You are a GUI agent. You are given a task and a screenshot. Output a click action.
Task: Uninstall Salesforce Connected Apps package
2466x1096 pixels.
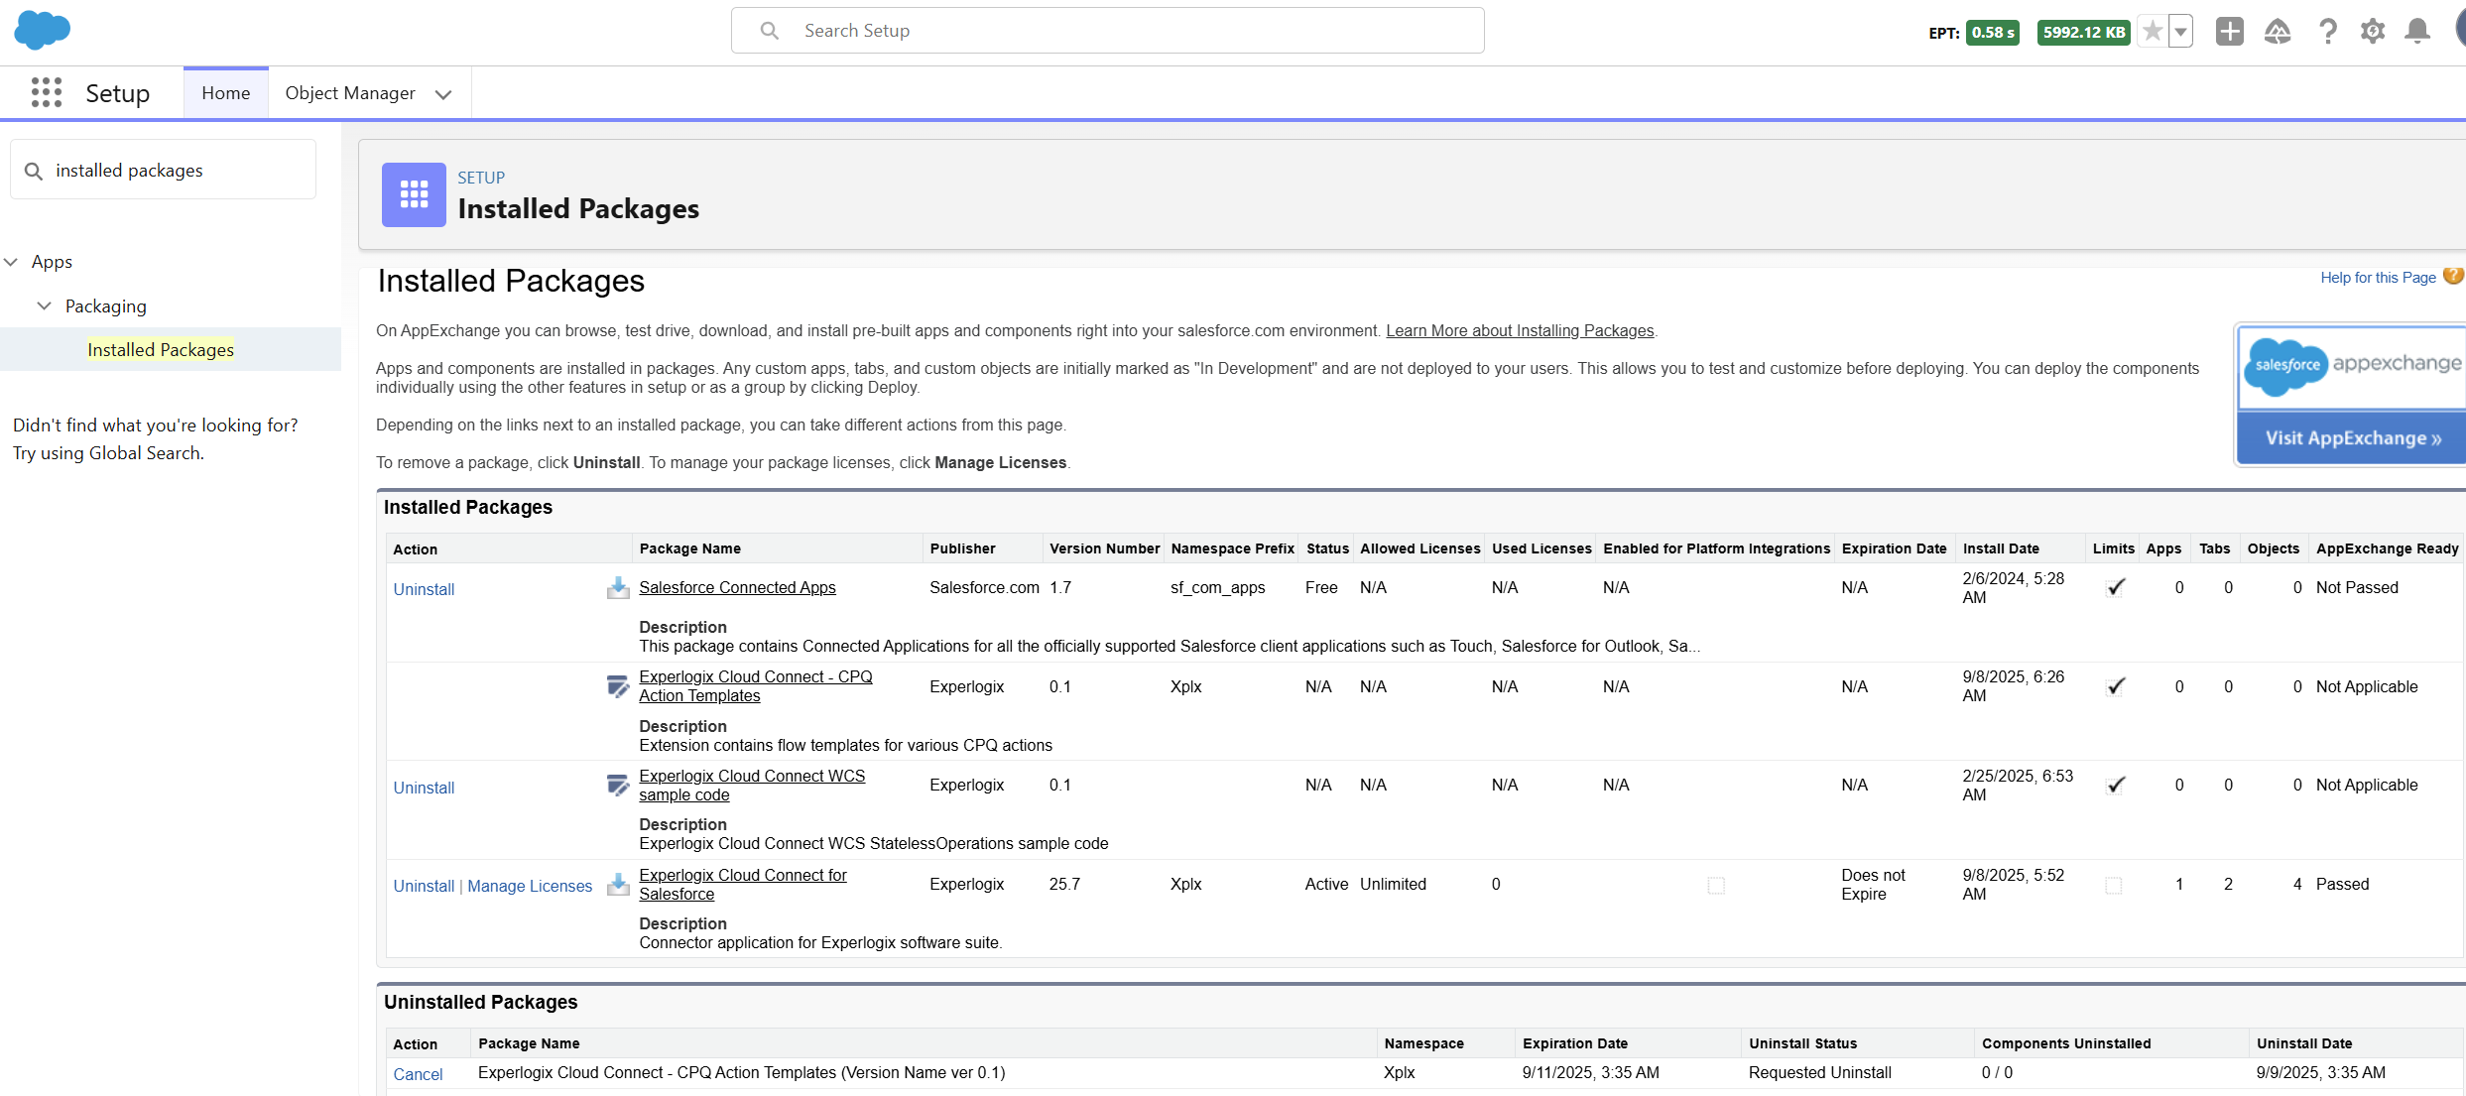click(424, 589)
